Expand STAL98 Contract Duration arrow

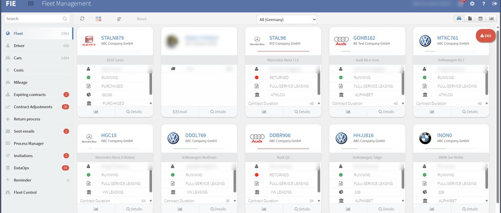pos(319,103)
